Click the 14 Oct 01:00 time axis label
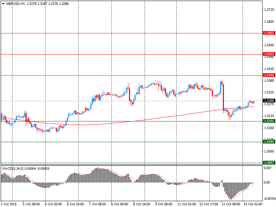Screen dimensions: 276x207 tap(253, 204)
